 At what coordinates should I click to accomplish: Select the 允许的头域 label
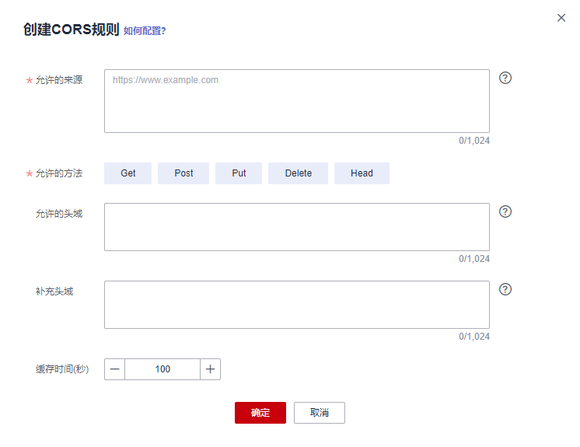click(59, 214)
